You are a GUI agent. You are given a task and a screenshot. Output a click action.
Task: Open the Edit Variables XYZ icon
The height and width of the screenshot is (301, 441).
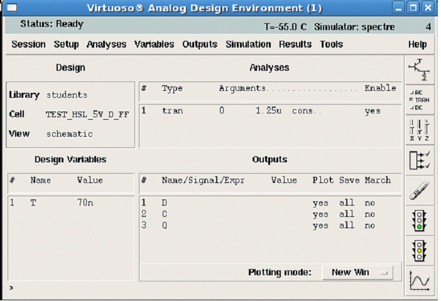pos(420,130)
